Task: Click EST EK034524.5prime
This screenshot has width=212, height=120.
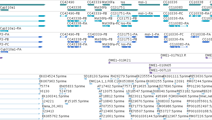Action: coord(53,76)
